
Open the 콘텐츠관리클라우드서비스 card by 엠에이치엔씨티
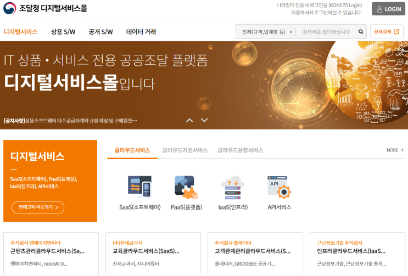(x=51, y=253)
